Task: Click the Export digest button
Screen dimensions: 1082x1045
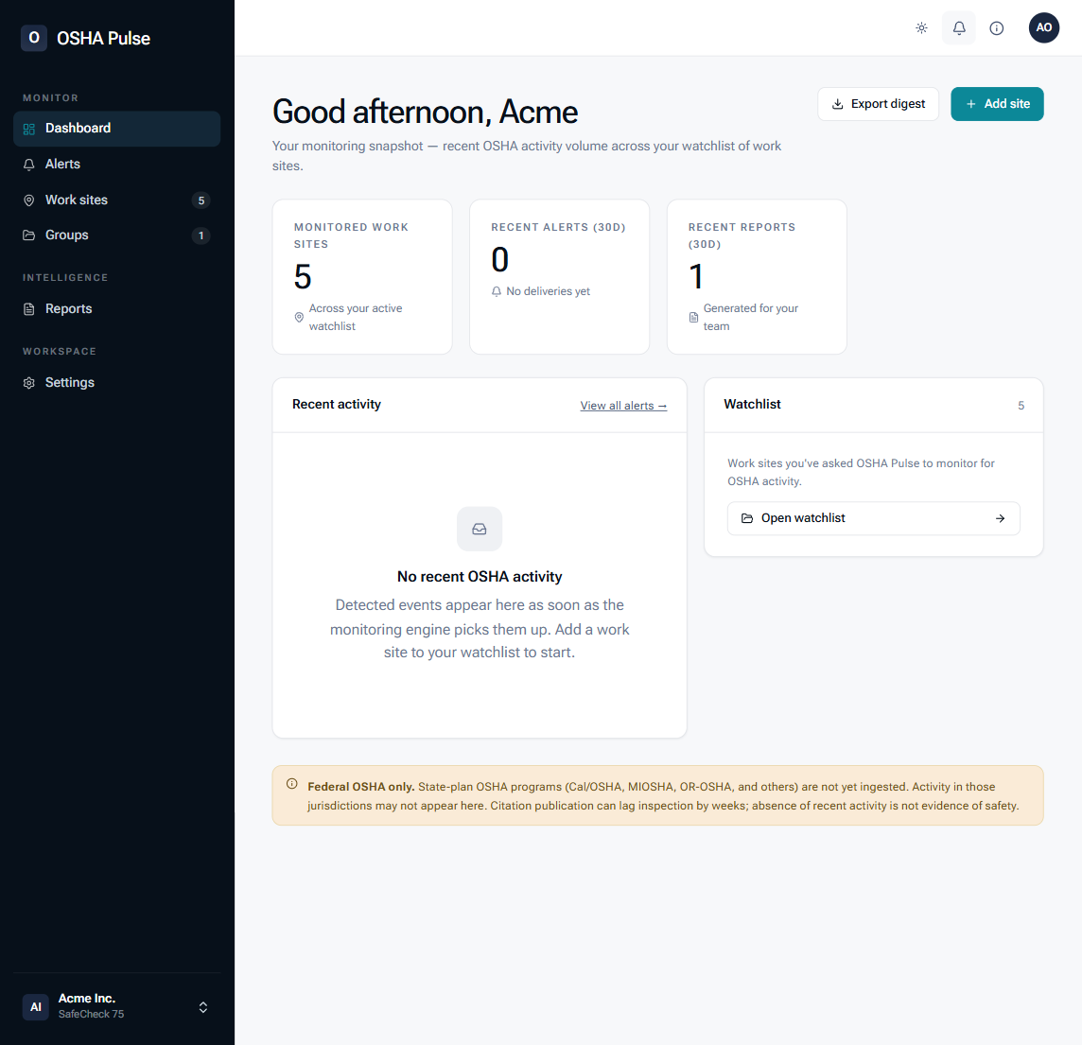Action: [x=878, y=104]
